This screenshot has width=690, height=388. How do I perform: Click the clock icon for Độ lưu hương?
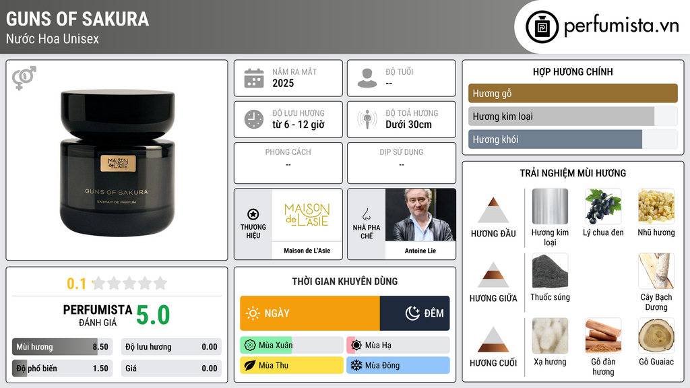[x=254, y=119]
